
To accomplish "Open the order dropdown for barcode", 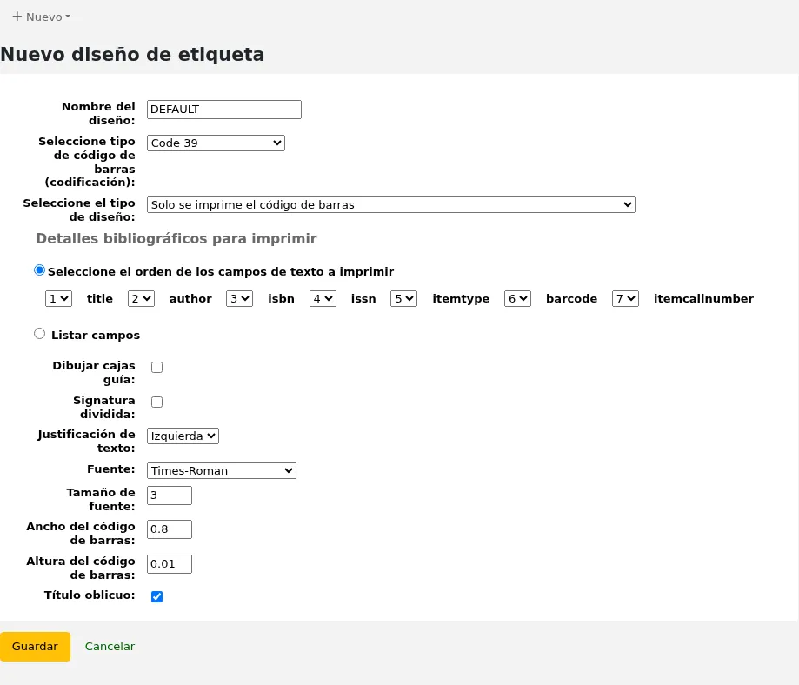I will pos(517,299).
